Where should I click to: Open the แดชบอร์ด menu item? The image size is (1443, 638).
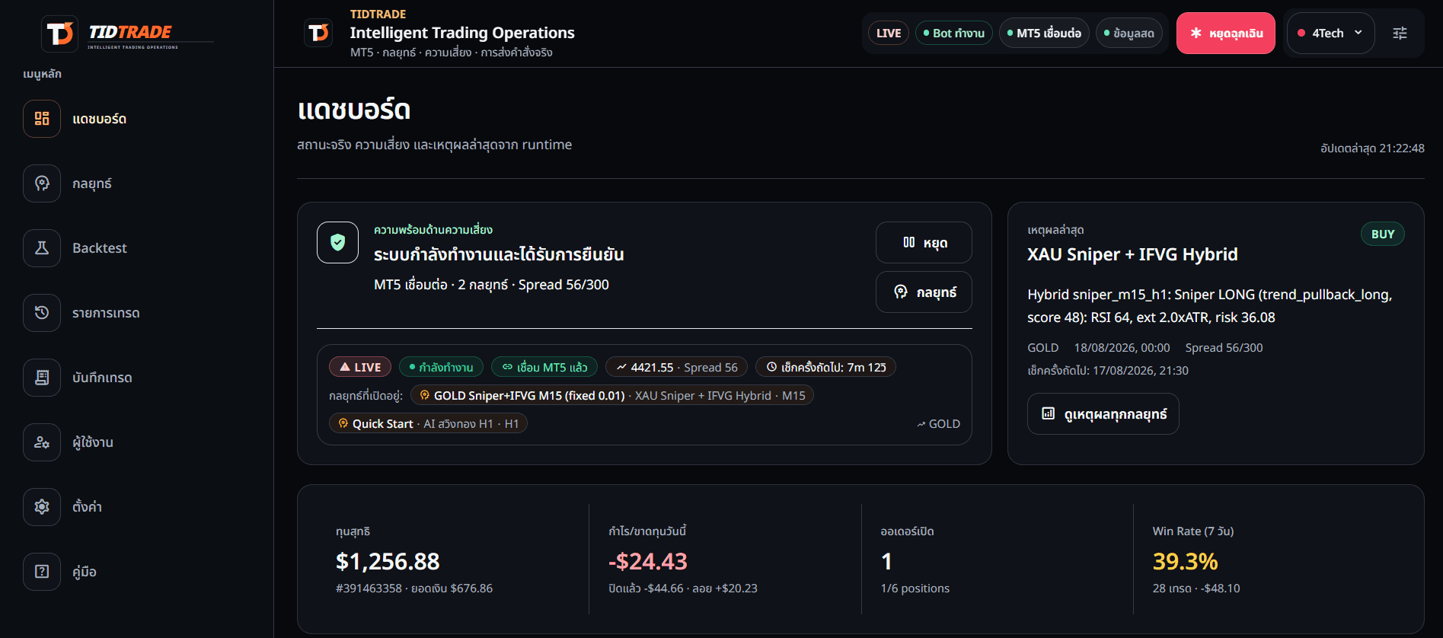99,119
